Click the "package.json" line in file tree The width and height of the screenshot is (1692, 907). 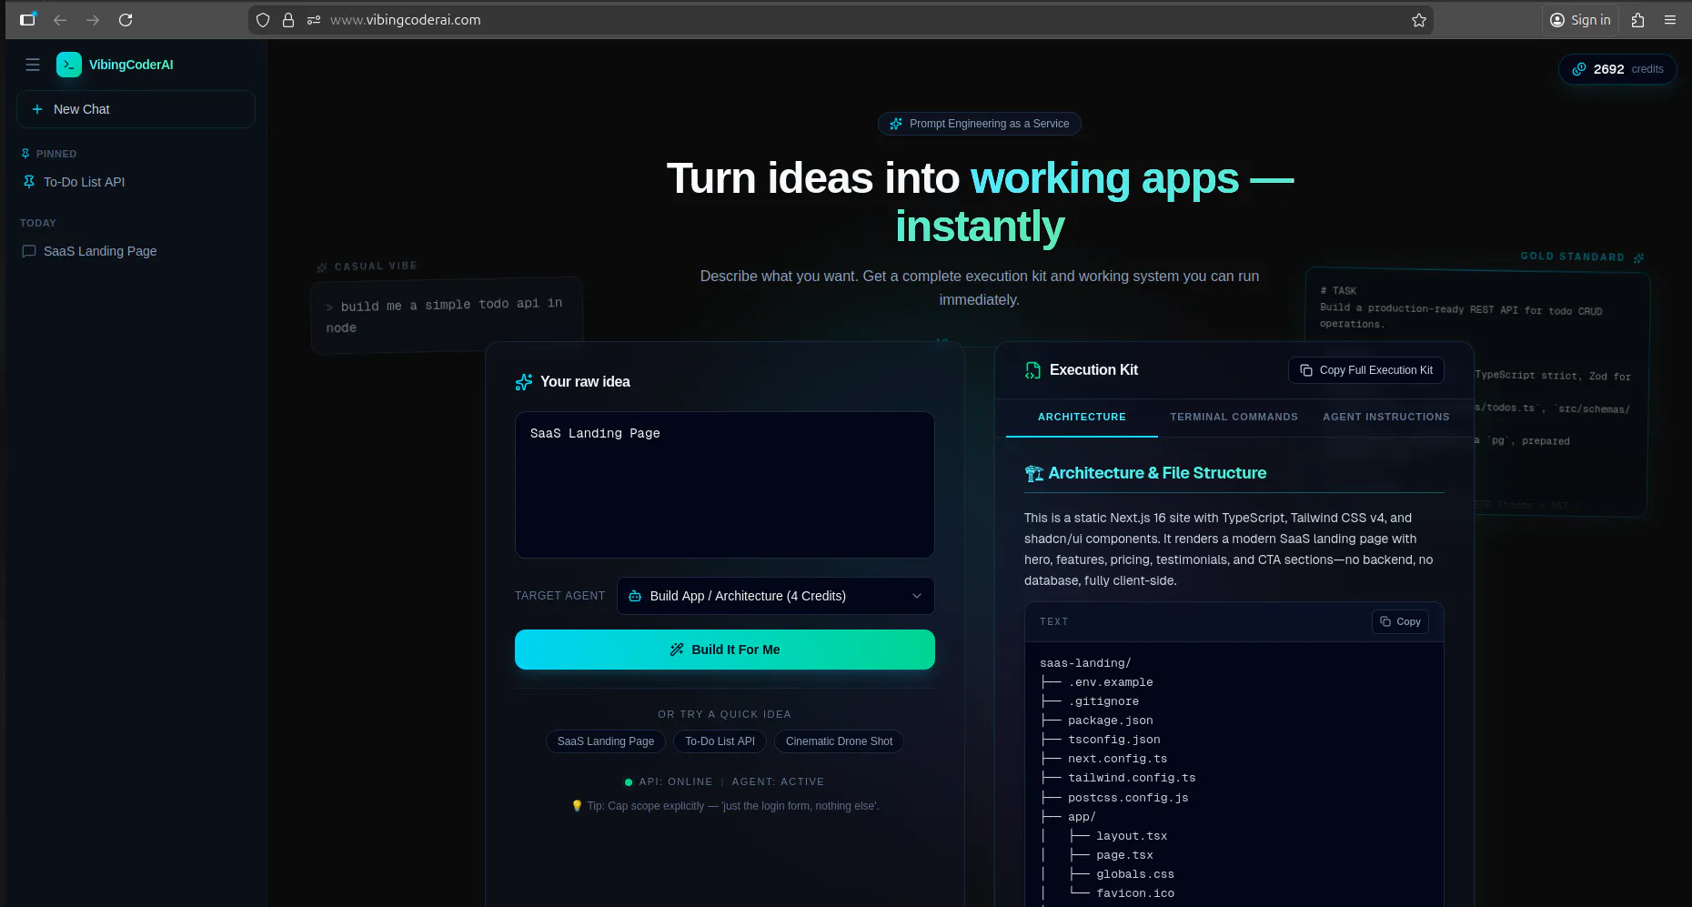[x=1110, y=721]
